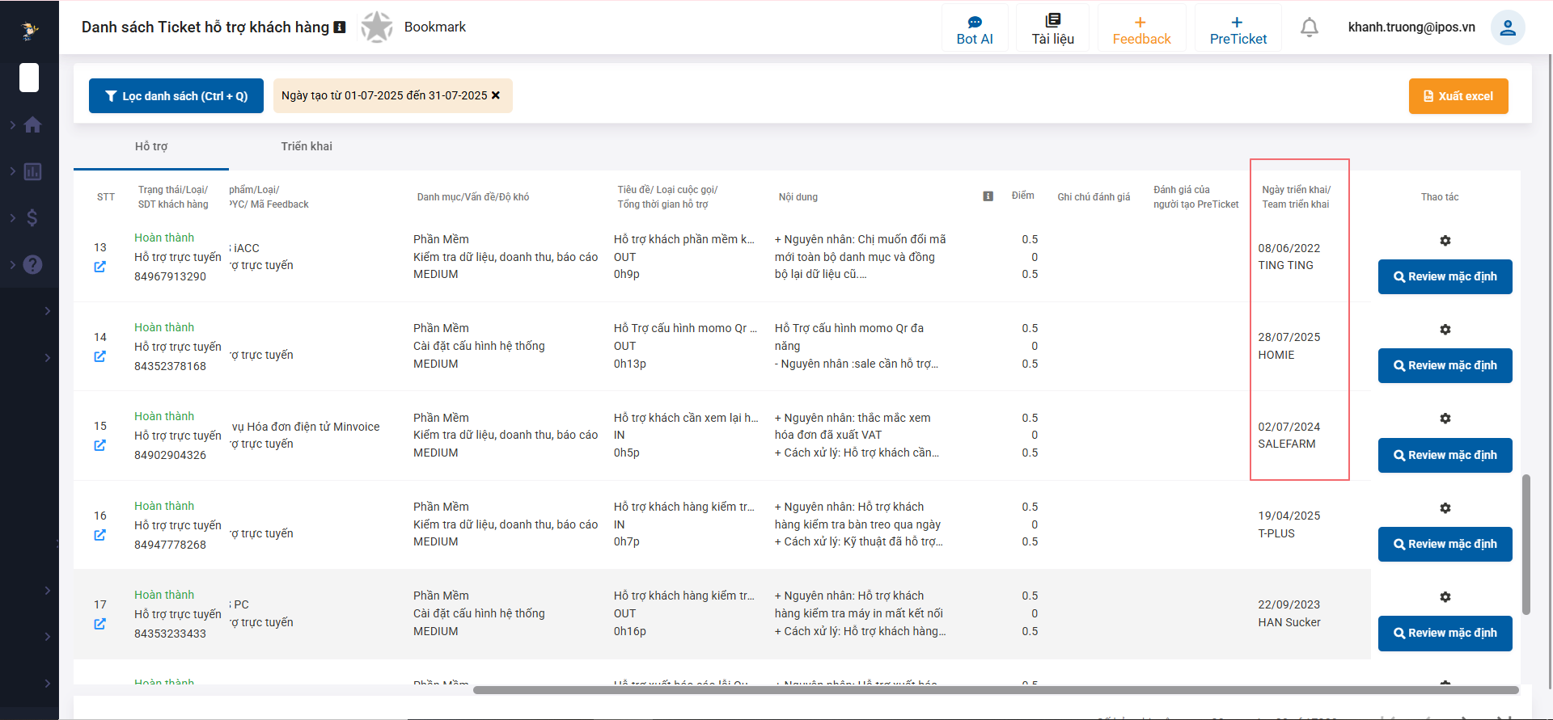Click the team name T-PLUS

[1276, 533]
